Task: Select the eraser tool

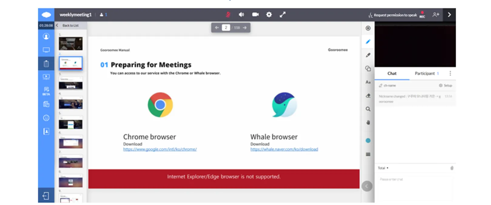Action: point(368,96)
